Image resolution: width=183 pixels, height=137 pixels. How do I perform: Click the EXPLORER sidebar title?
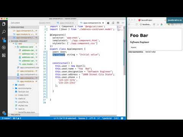tap(15, 23)
